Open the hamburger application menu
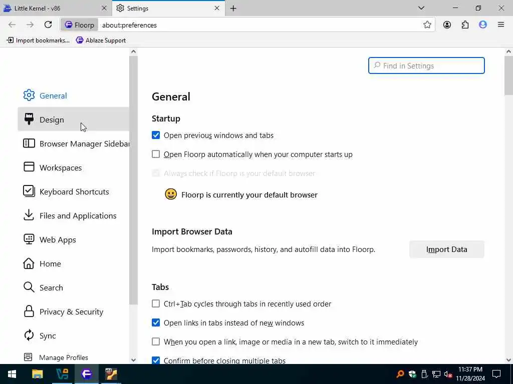 coord(501,25)
